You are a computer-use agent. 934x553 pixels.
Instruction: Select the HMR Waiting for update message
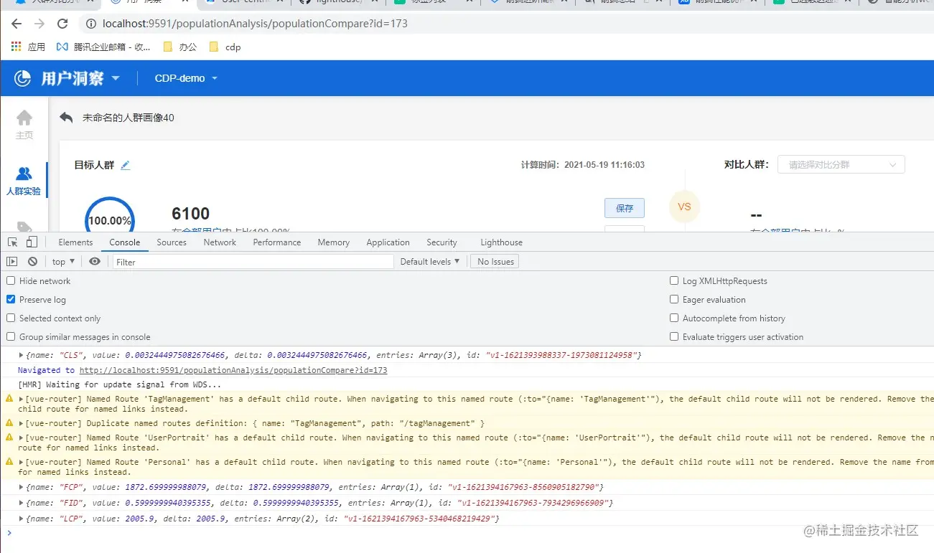click(x=120, y=384)
